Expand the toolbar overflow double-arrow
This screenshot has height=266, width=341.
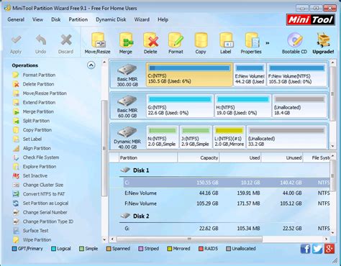[x=268, y=43]
